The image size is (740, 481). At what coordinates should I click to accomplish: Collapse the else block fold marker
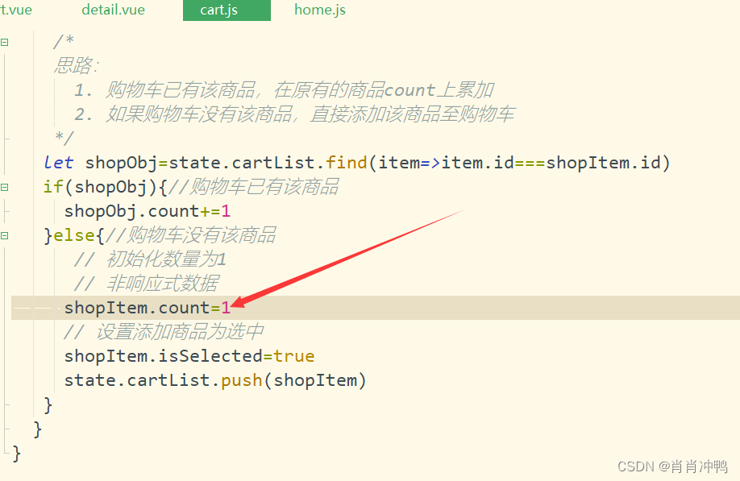pyautogui.click(x=5, y=235)
